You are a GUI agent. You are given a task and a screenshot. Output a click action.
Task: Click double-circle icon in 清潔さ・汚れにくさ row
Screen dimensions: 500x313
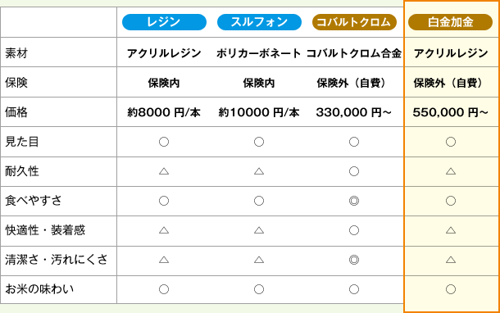click(x=354, y=260)
